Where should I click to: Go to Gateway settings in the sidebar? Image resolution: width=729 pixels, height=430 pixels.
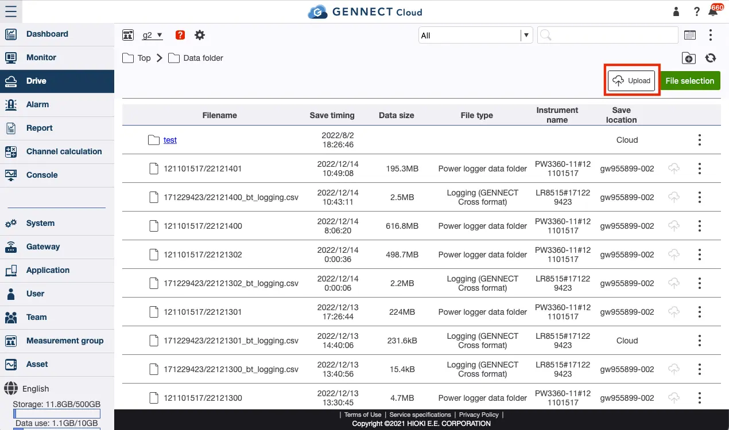[57, 247]
